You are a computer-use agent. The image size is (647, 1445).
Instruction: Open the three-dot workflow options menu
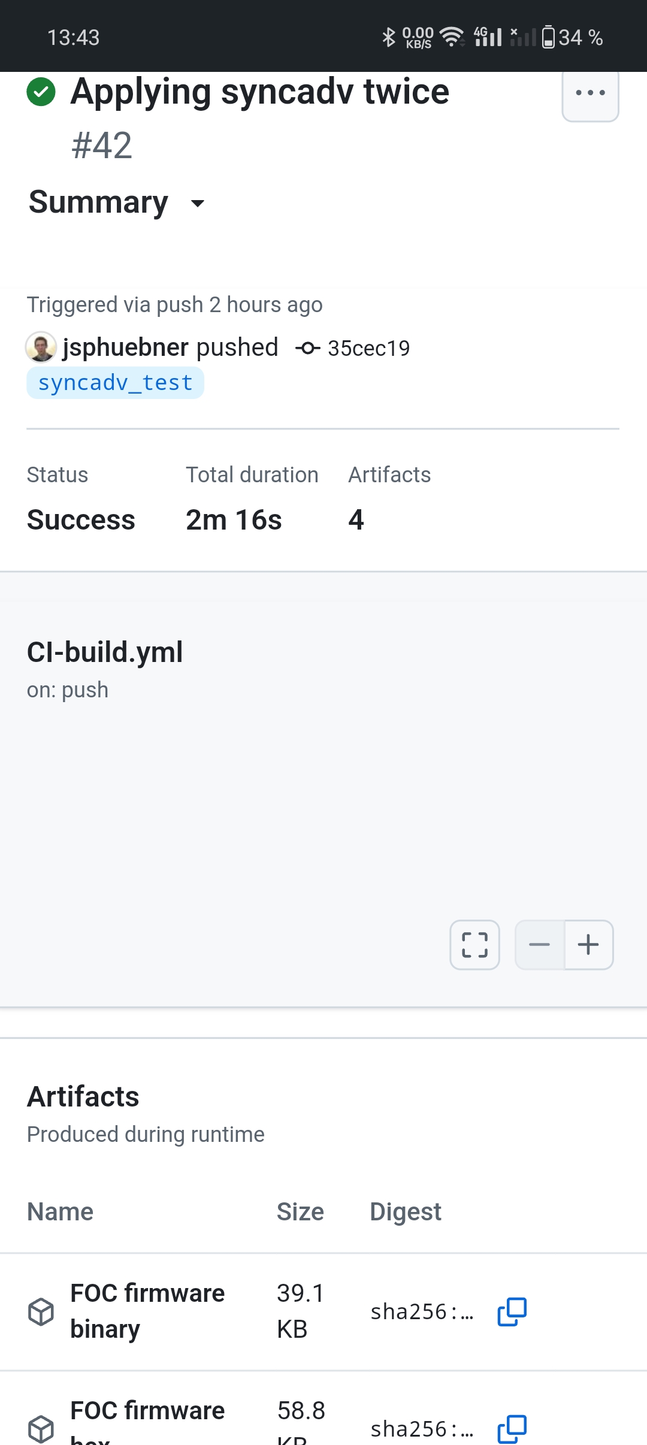point(590,93)
